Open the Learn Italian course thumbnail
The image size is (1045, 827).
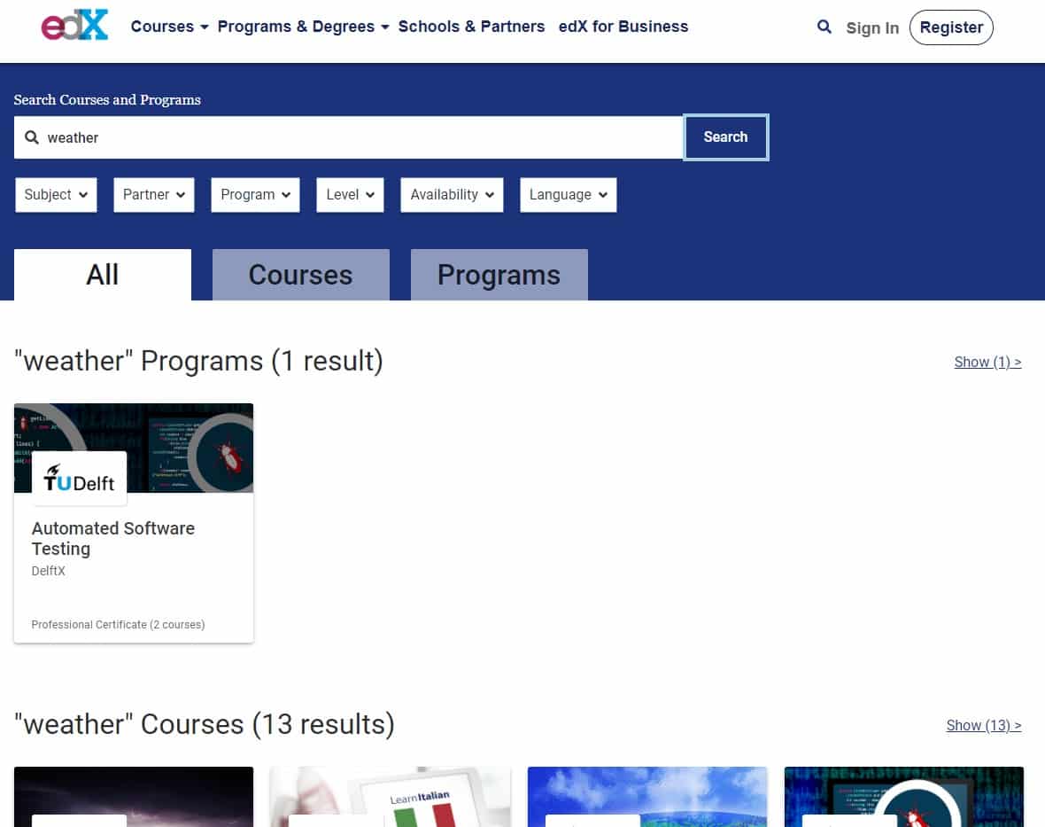point(390,797)
